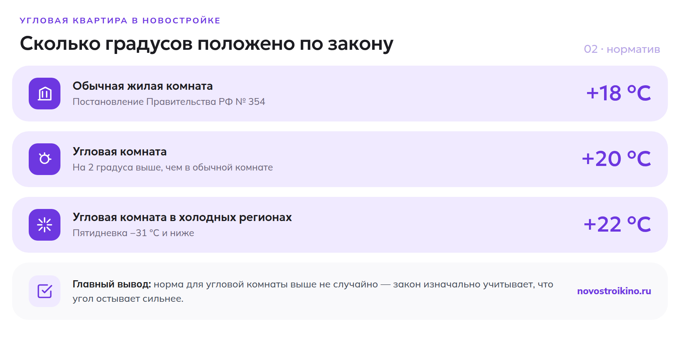Click the sun icon next to Угловая комната
The height and width of the screenshot is (344, 680).
45,159
